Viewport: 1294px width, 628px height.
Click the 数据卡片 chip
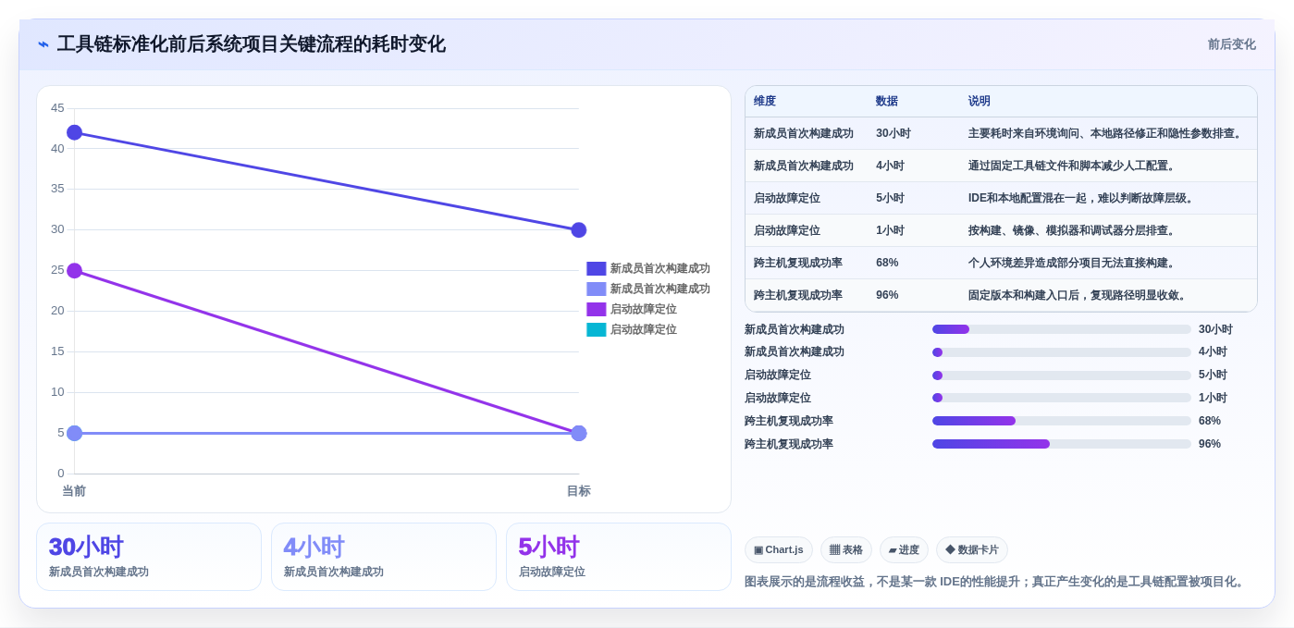[x=972, y=550]
